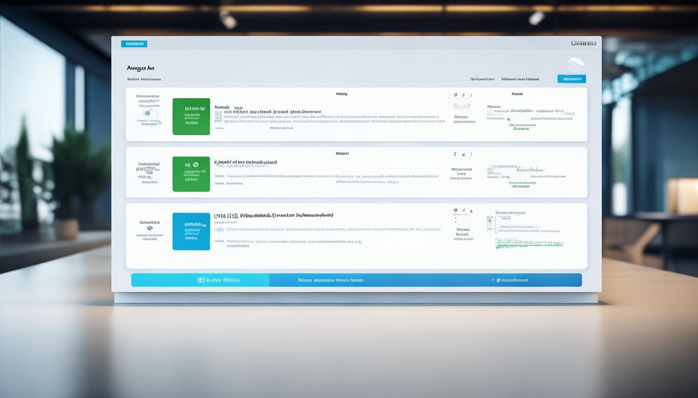Screen dimensions: 698x398
Task: Select the blue badge on the third card
Action: [x=191, y=231]
